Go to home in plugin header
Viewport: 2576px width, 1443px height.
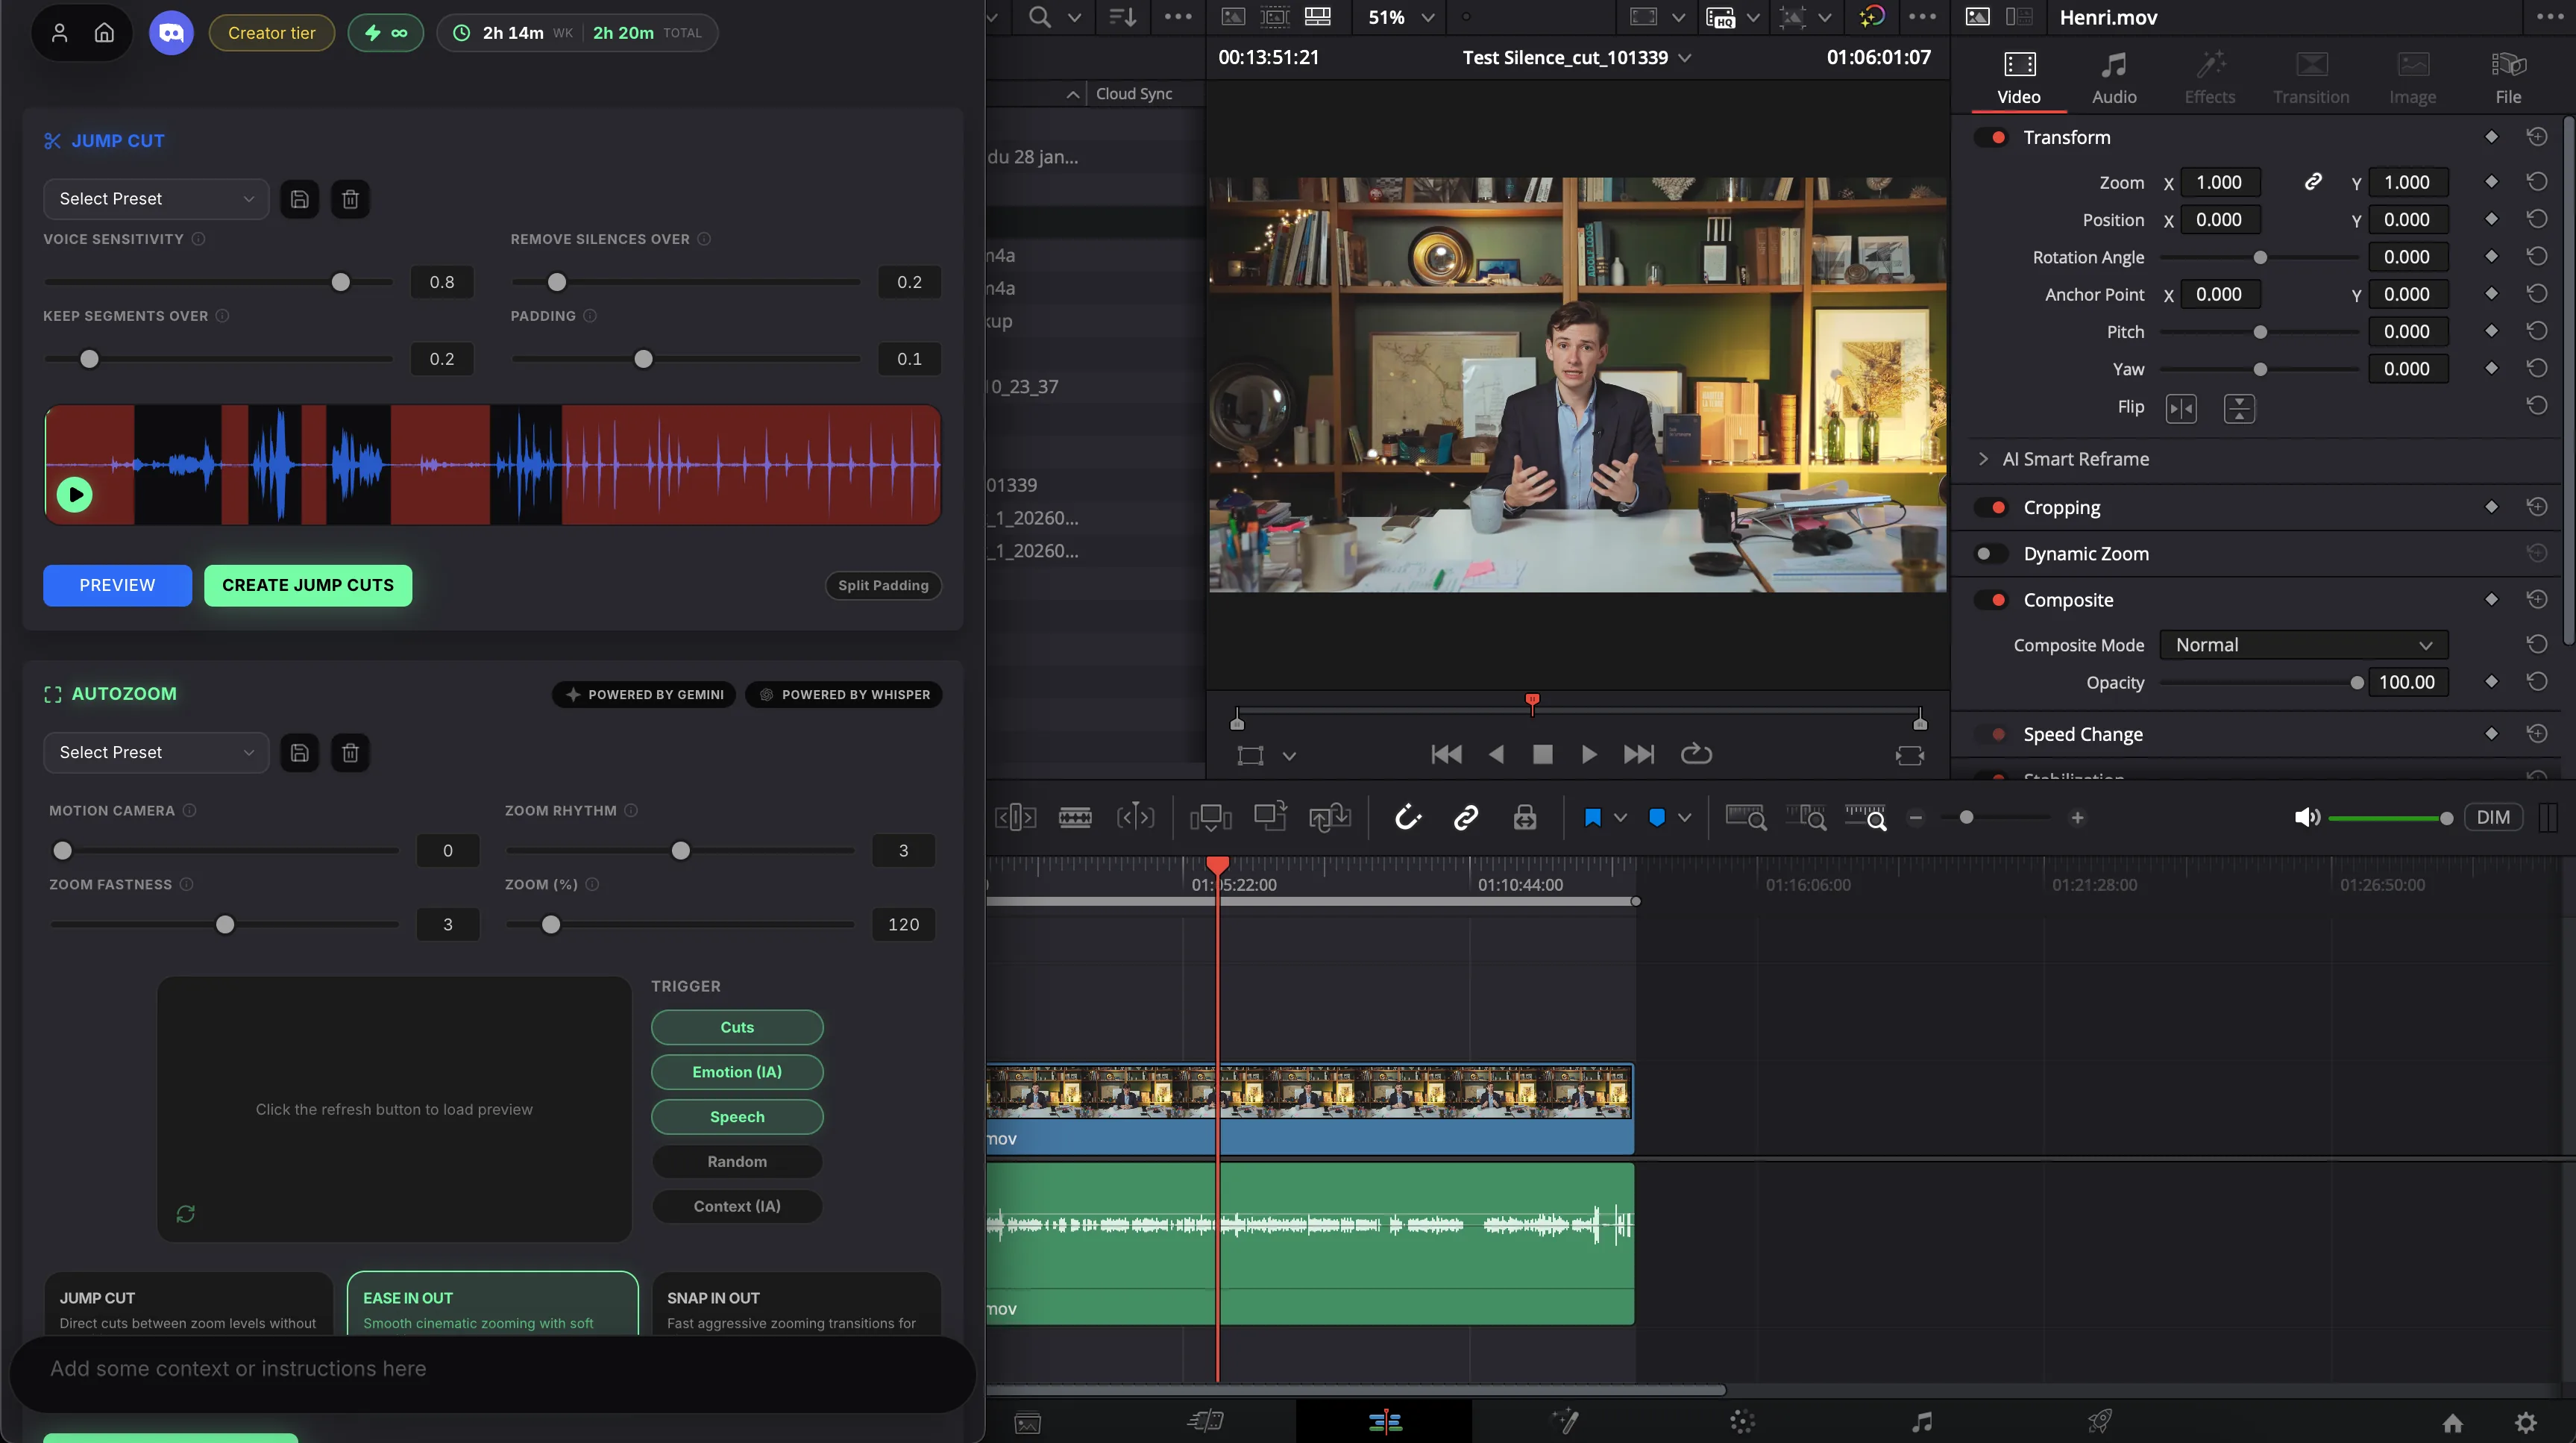[104, 33]
